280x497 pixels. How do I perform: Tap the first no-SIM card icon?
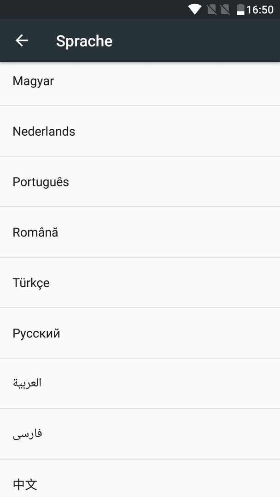(212, 10)
